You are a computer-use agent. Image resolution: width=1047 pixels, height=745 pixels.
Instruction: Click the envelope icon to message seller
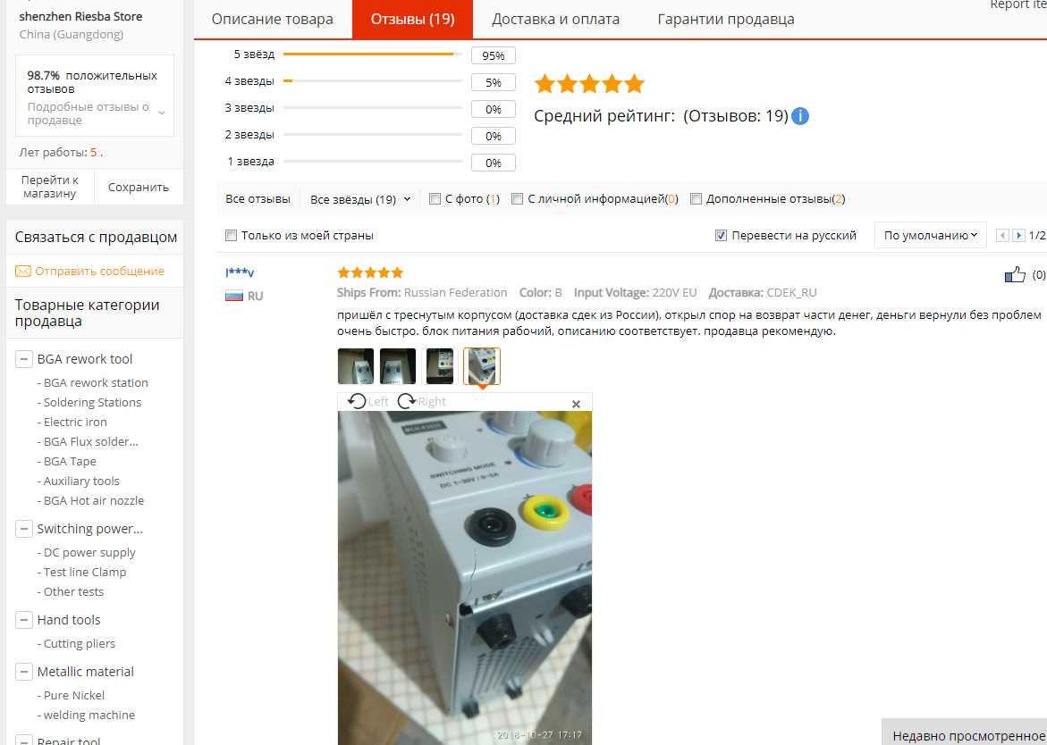coord(23,271)
